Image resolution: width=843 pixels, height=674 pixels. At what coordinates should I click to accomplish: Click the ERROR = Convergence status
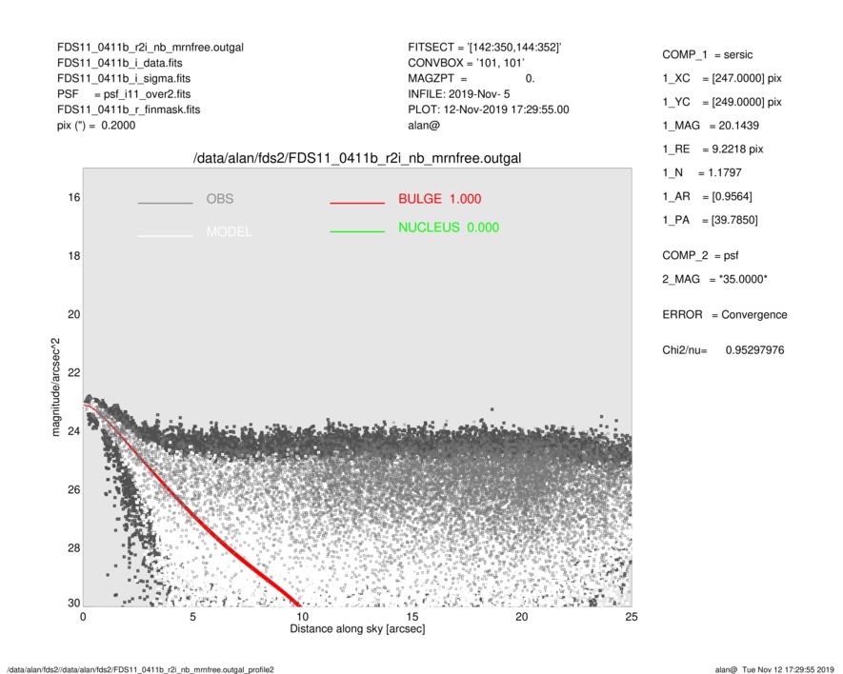[x=725, y=315]
